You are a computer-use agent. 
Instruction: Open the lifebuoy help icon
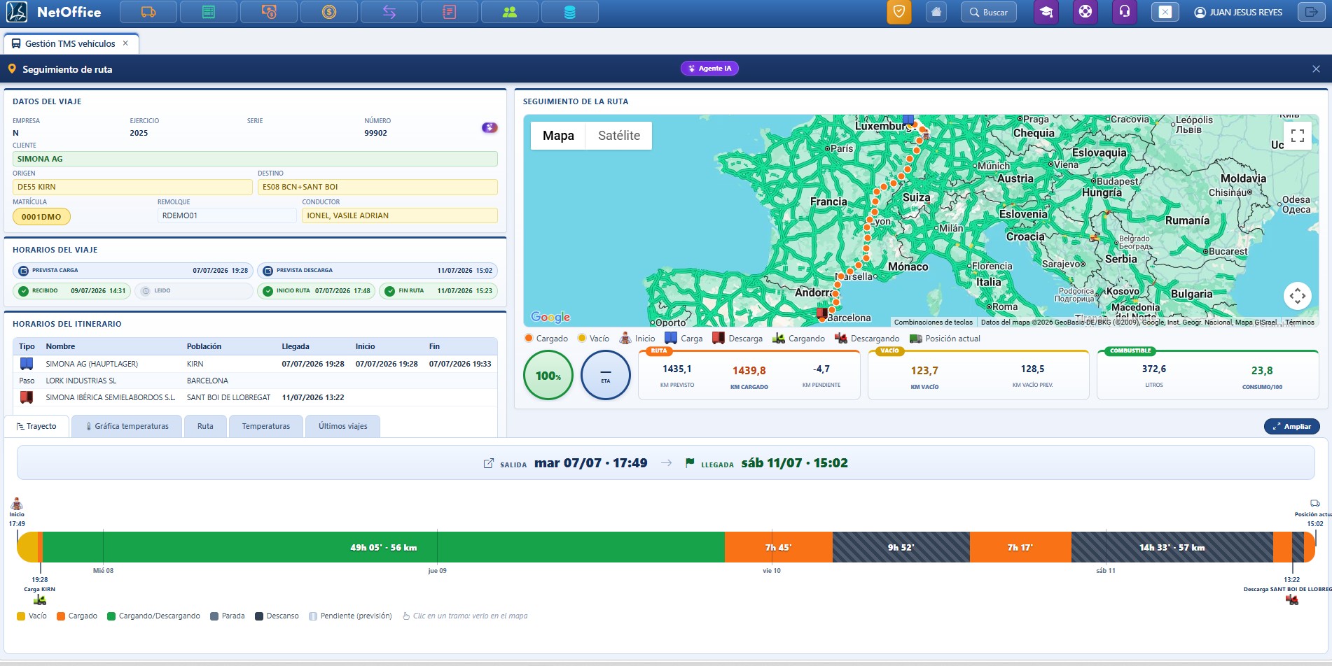[x=1085, y=12]
